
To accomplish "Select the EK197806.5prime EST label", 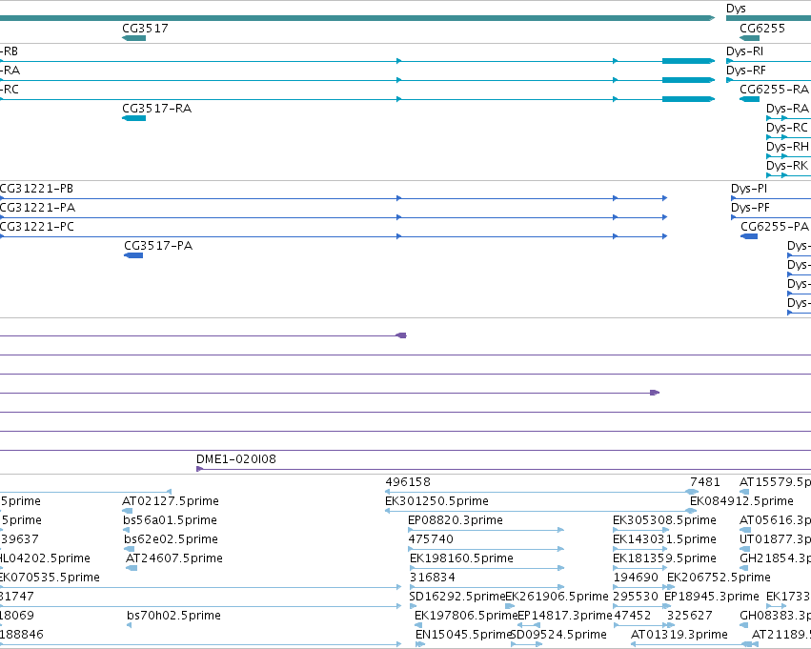I will (466, 616).
